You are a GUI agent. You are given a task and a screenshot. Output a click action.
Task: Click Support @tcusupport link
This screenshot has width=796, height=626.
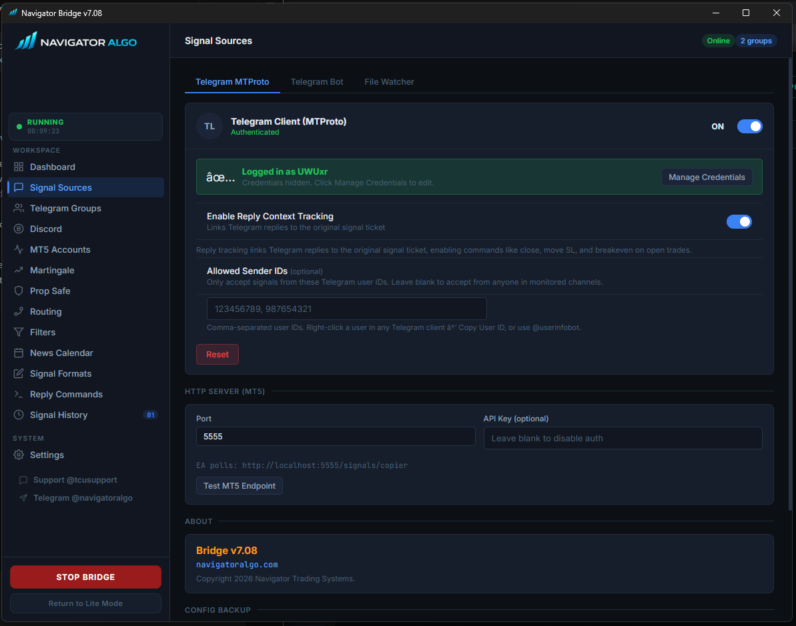pyautogui.click(x=75, y=480)
